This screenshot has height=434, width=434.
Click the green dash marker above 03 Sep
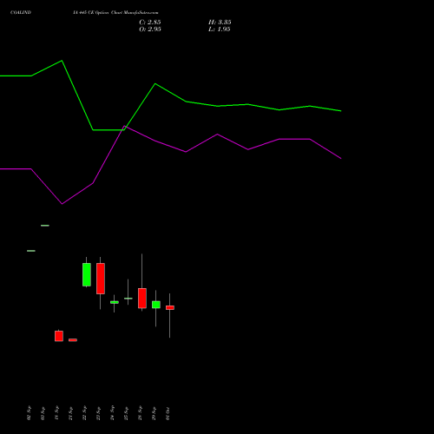pos(45,226)
